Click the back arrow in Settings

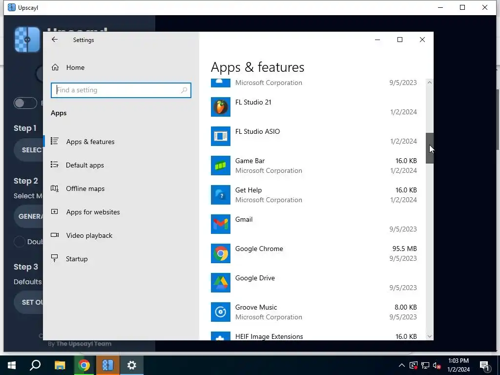(x=55, y=40)
